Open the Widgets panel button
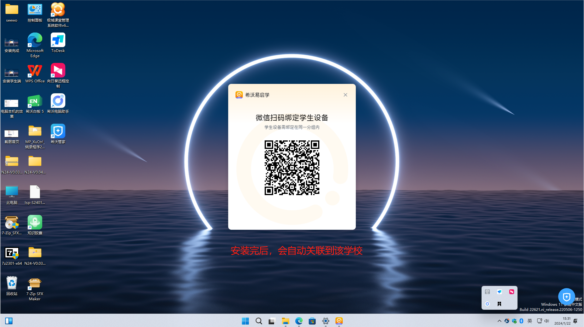This screenshot has height=327, width=584. coord(9,321)
